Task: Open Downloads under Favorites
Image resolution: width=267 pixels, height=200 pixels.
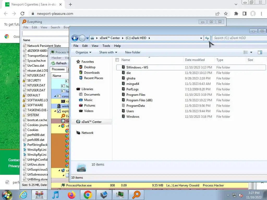Action: click(x=92, y=73)
